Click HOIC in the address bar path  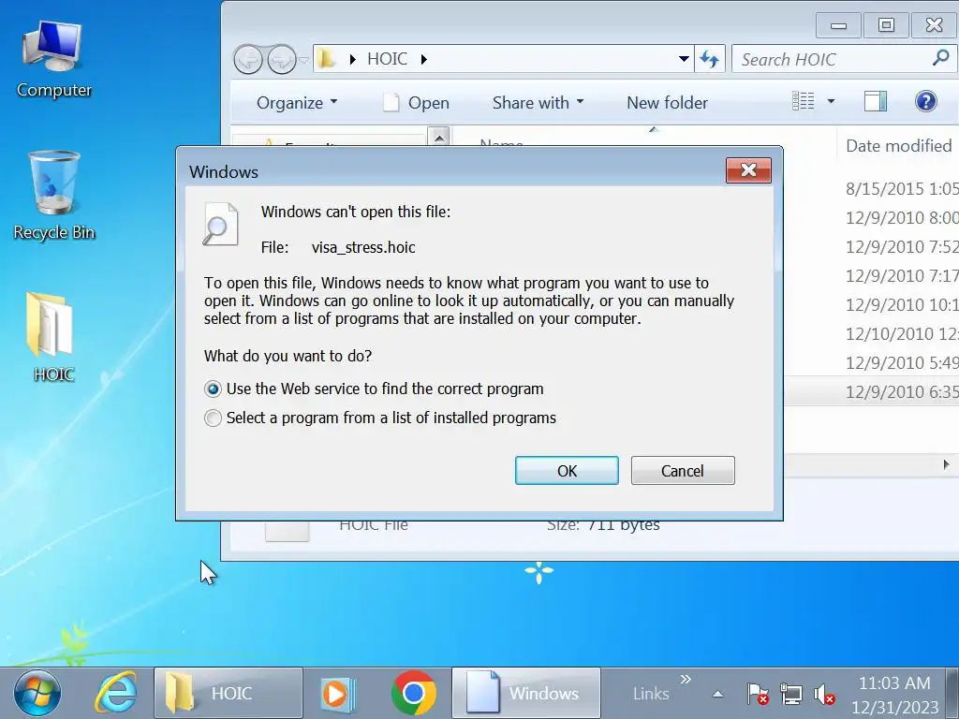pos(387,59)
